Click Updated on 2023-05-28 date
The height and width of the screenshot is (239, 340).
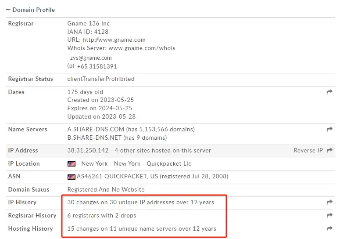pos(101,116)
